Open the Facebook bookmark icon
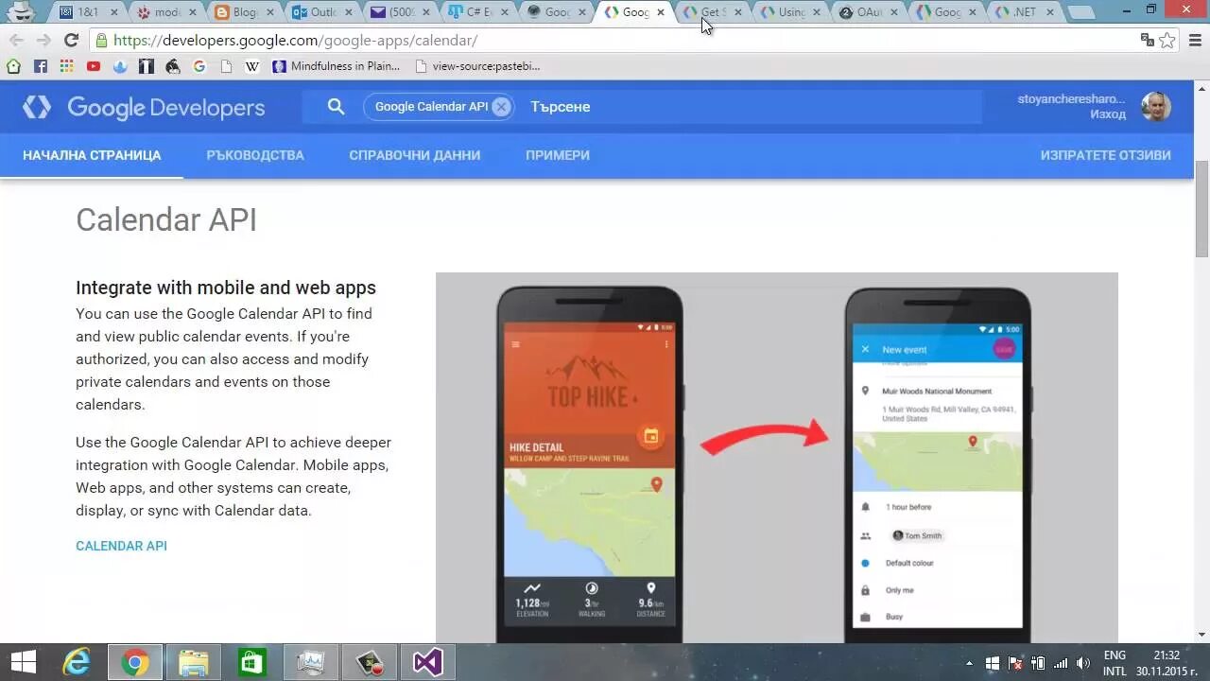1210x681 pixels. tap(40, 66)
